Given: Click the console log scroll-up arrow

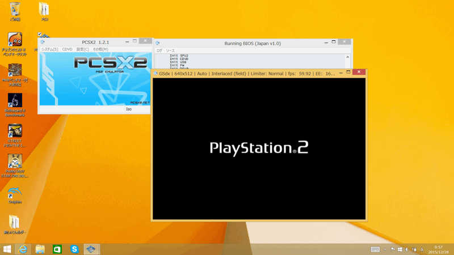Looking at the screenshot, I should [x=347, y=57].
